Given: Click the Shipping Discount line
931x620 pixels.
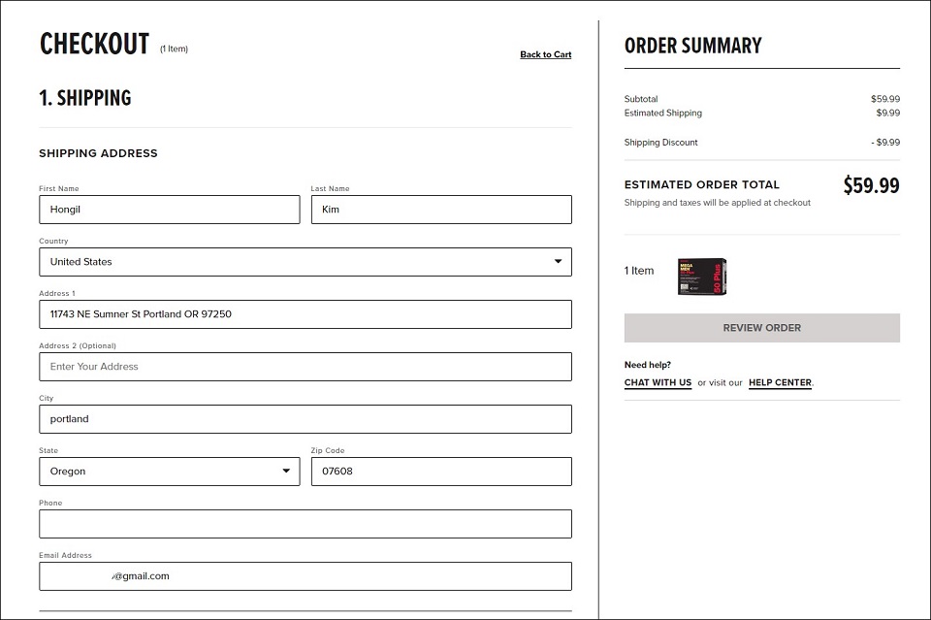Looking at the screenshot, I should point(660,143).
